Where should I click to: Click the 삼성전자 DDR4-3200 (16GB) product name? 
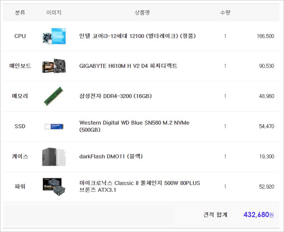click(x=115, y=96)
